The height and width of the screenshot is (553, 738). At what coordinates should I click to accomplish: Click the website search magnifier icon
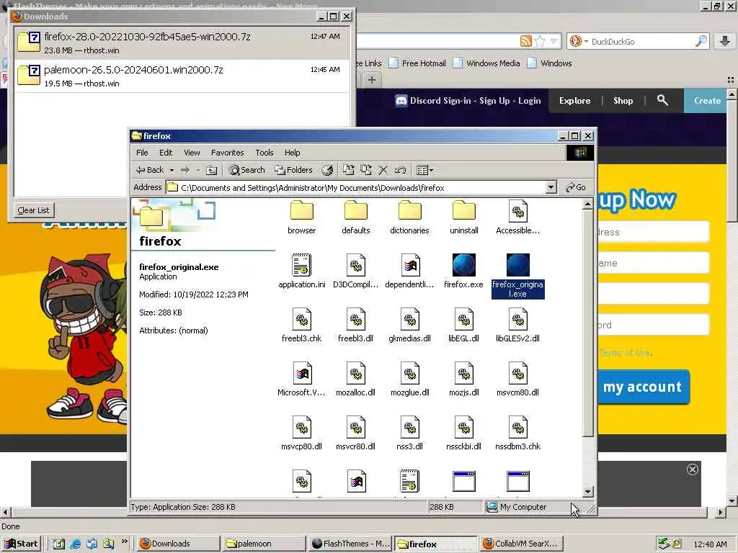662,99
